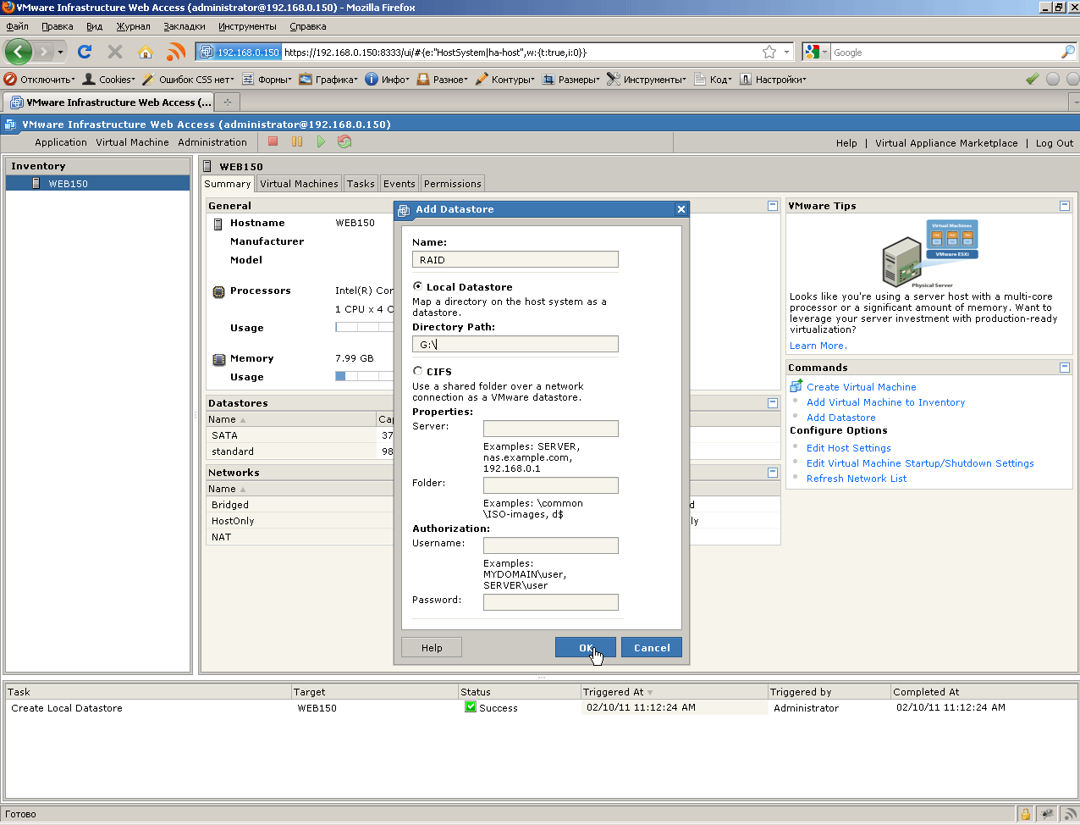The height and width of the screenshot is (825, 1080).
Task: Click the Directory Path field
Action: [515, 344]
